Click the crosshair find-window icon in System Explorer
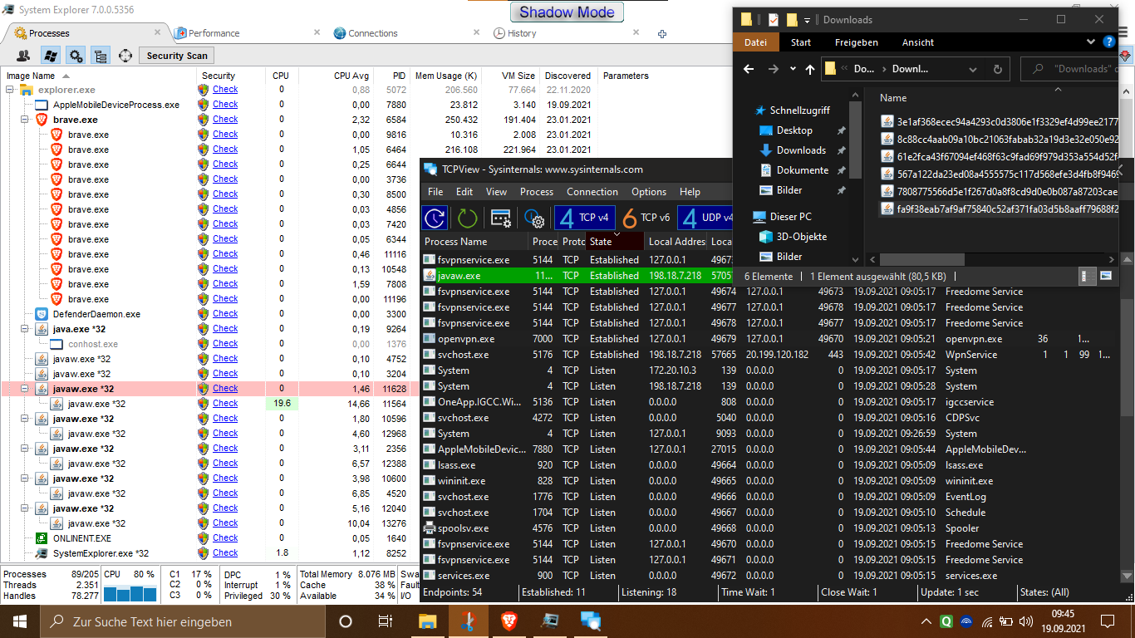This screenshot has width=1135, height=638. click(x=125, y=56)
